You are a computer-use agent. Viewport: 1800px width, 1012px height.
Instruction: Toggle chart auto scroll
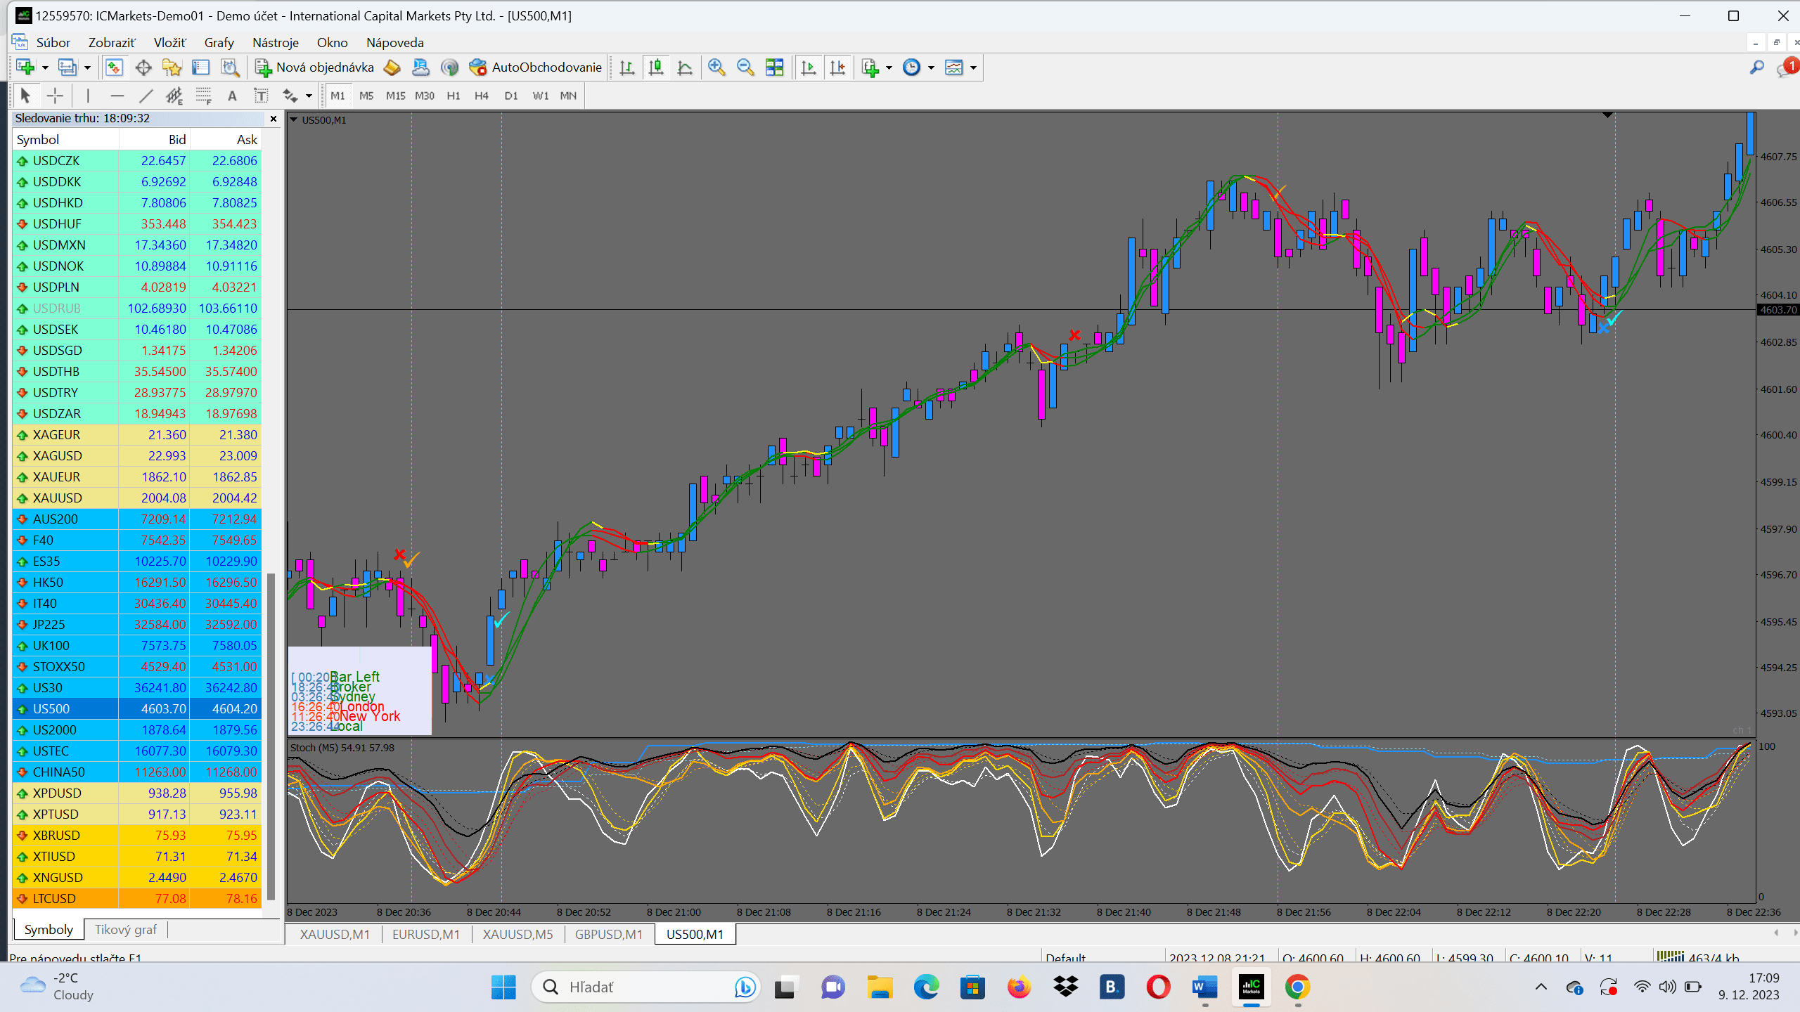pos(809,67)
